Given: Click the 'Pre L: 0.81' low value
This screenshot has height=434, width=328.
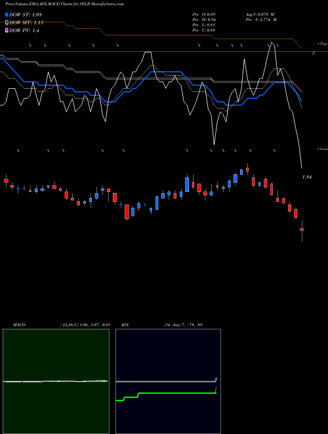Looking at the screenshot, I should point(204,25).
